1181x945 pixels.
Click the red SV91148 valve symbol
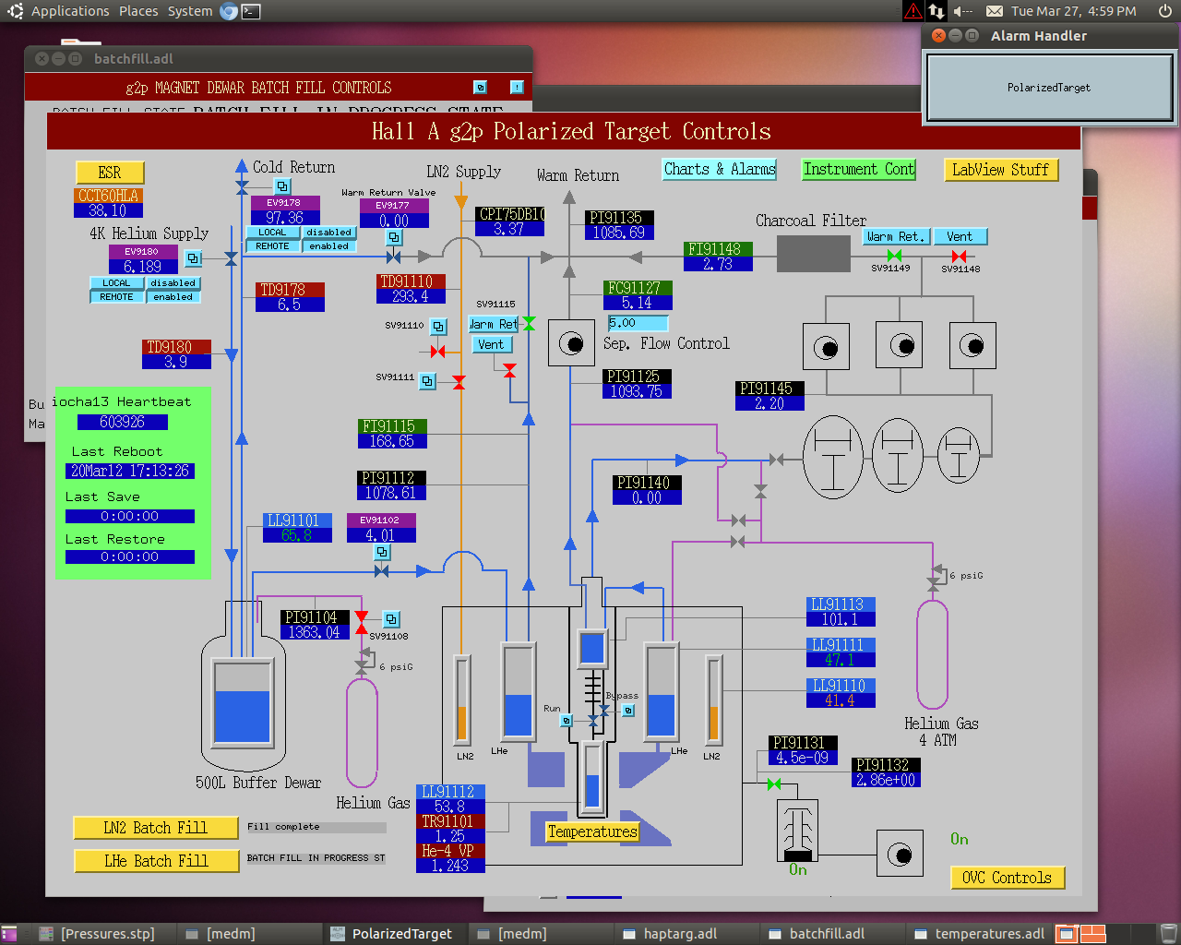[x=960, y=257]
